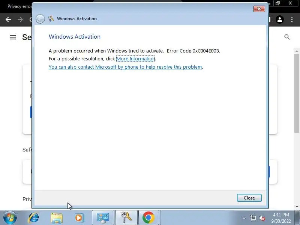Image resolution: width=300 pixels, height=225 pixels.
Task: Switch to Google Chrome in taskbar
Action: (148, 218)
